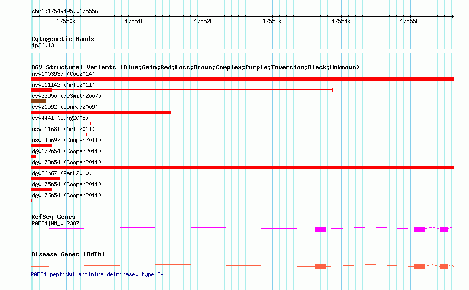Click the third orange OMIM exon box

(x=444, y=267)
